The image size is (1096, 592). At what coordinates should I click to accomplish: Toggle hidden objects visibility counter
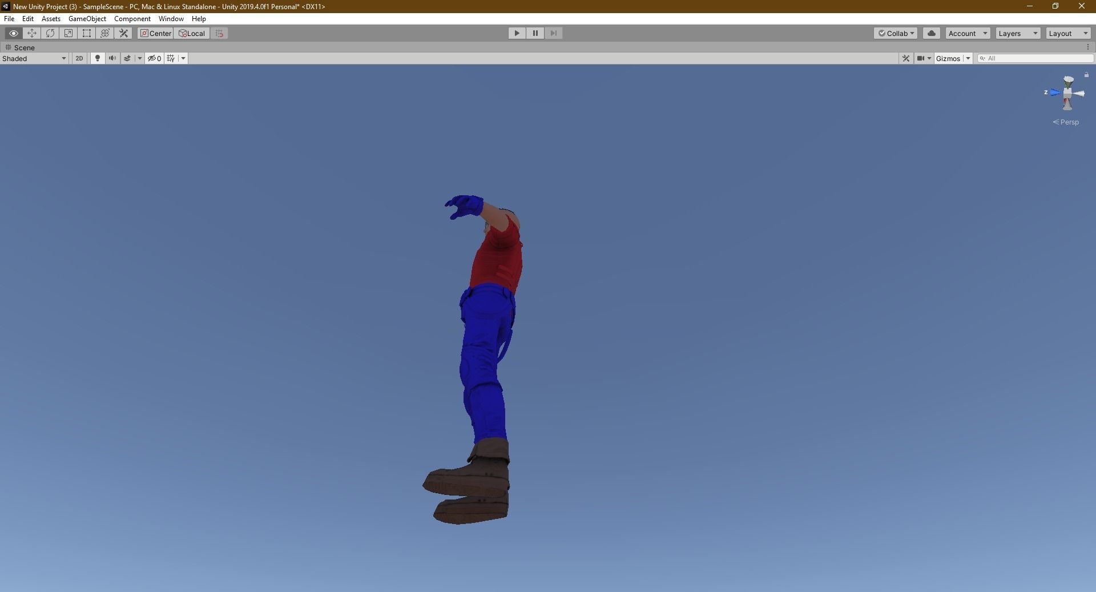[154, 58]
